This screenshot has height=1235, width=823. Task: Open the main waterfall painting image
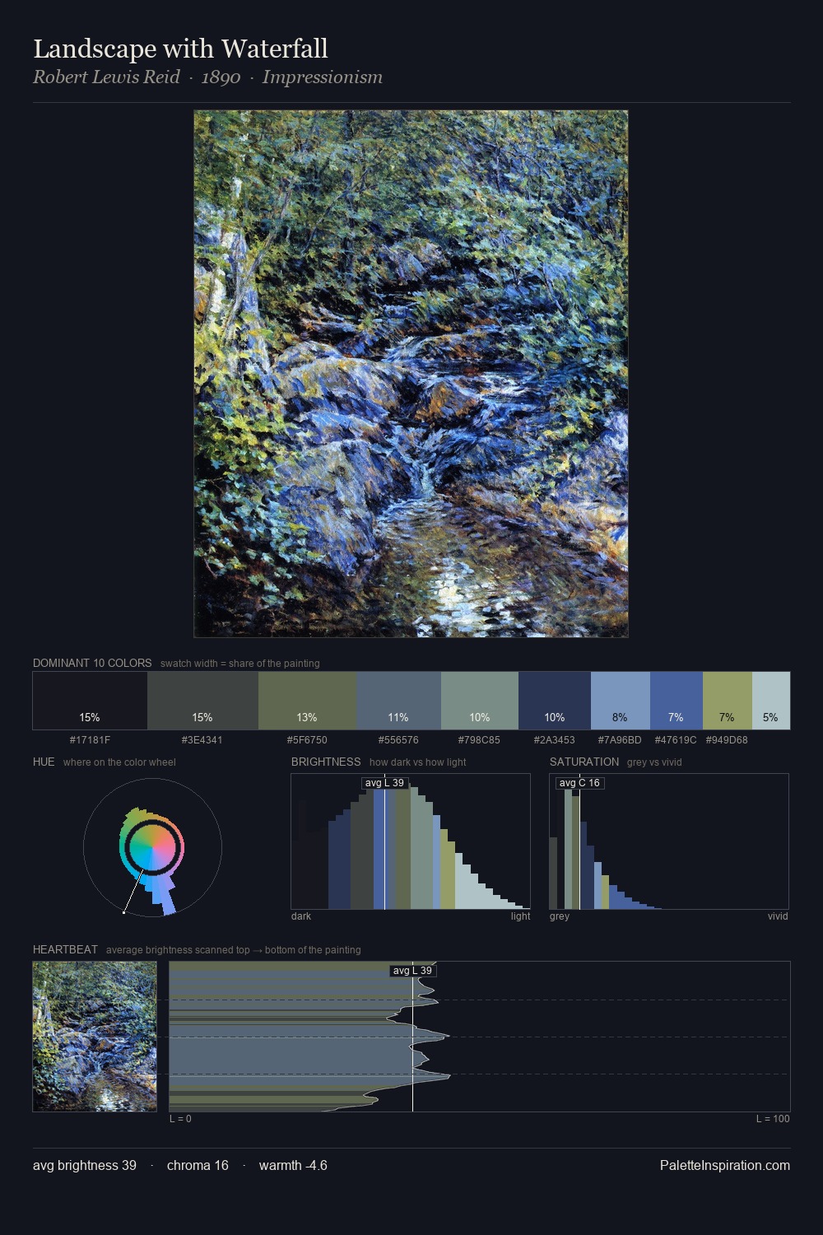pos(411,374)
